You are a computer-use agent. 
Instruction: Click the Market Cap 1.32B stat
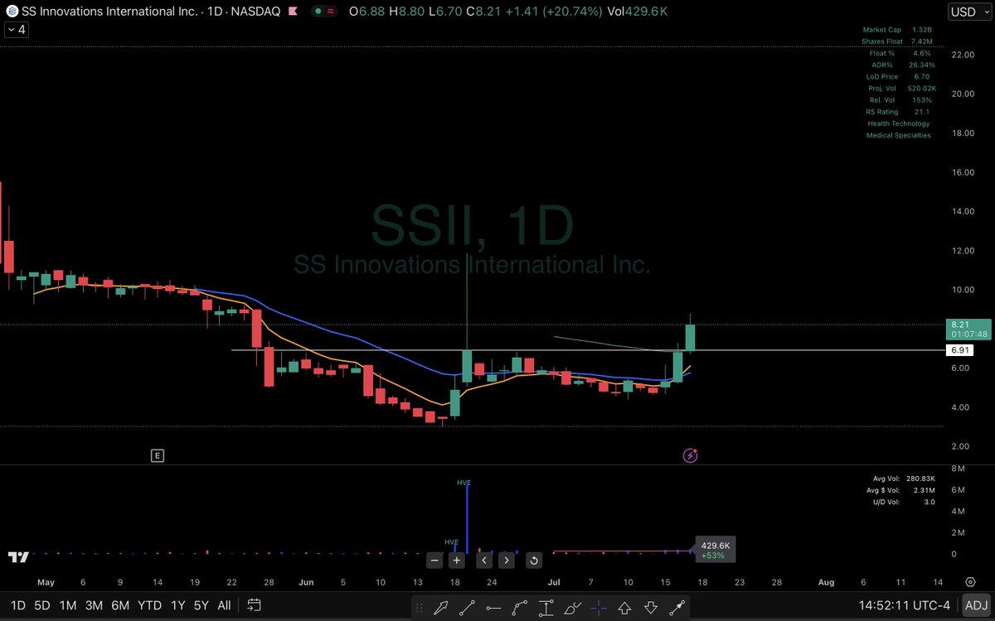click(898, 30)
